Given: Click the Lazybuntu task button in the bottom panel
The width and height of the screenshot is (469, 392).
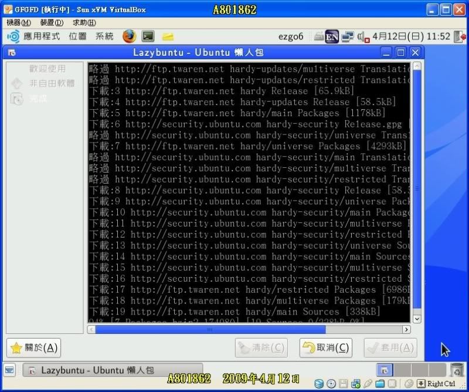Looking at the screenshot, I should click(113, 370).
